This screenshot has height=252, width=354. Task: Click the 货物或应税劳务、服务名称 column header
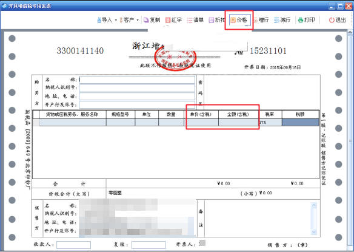(x=73, y=115)
